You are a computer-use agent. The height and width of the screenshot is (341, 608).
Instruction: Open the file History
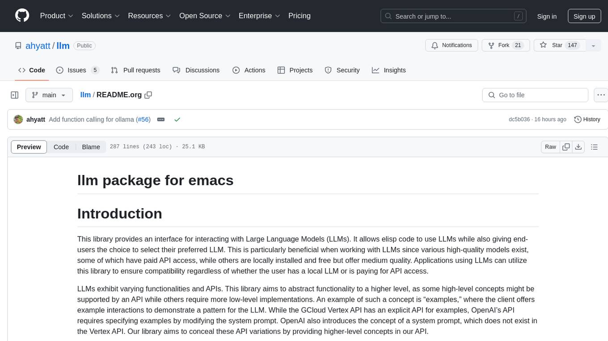(x=587, y=120)
